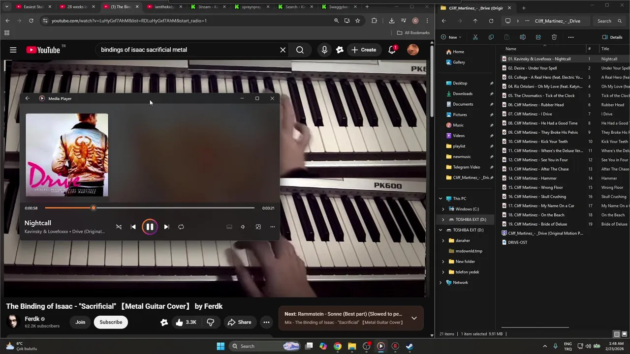
Task: Expand Windows (C:) in navigation tree
Action: (x=443, y=209)
